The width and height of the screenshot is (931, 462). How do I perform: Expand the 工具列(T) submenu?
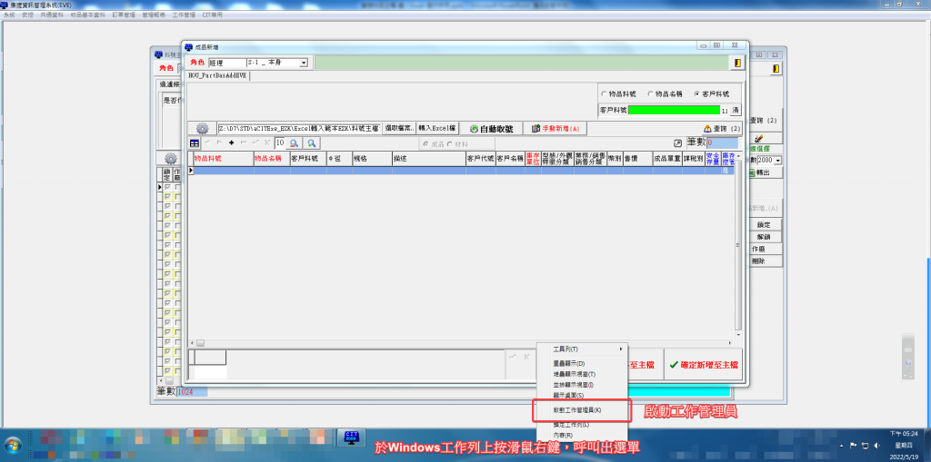[x=582, y=349]
